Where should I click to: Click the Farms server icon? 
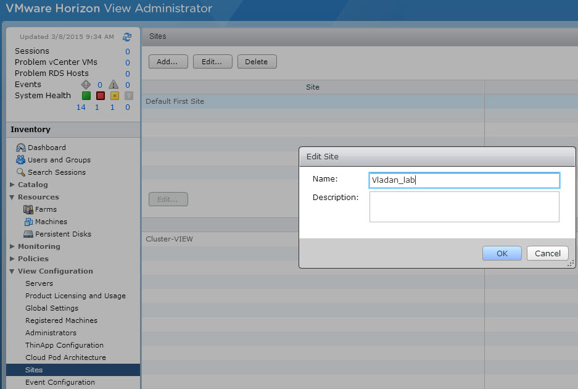[28, 210]
